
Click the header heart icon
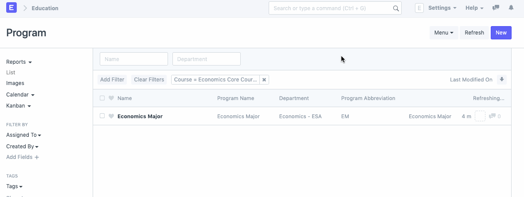(111, 98)
